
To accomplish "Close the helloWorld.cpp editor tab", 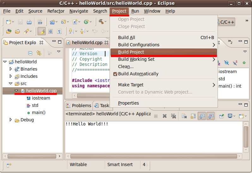I will click(x=106, y=43).
